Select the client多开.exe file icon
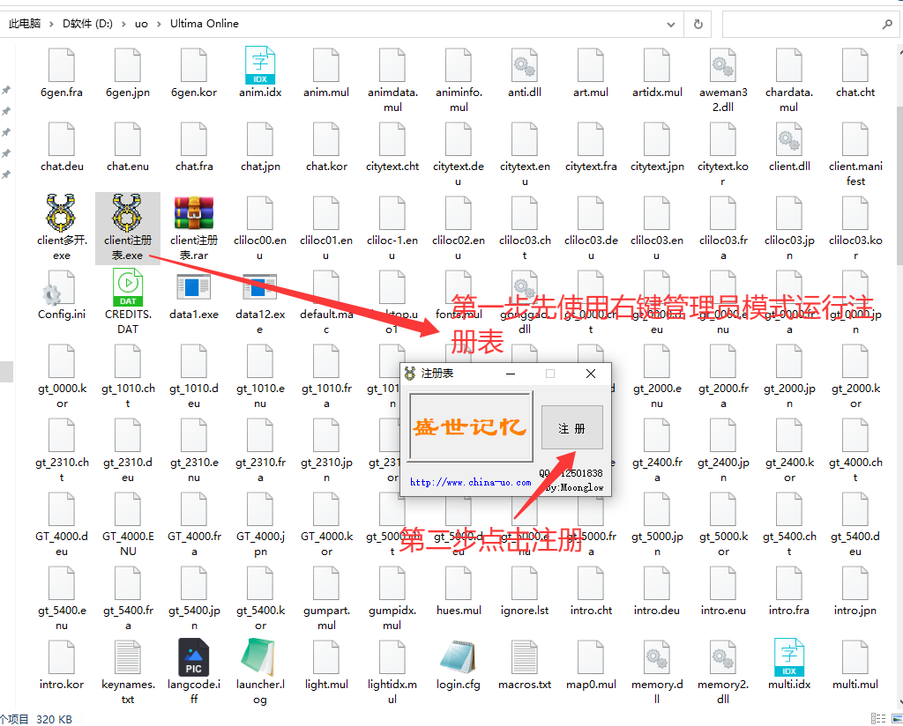 61,212
